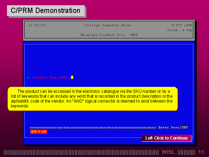Click the Left Click to Continue button
The height and width of the screenshot is (157, 209).
point(167,138)
